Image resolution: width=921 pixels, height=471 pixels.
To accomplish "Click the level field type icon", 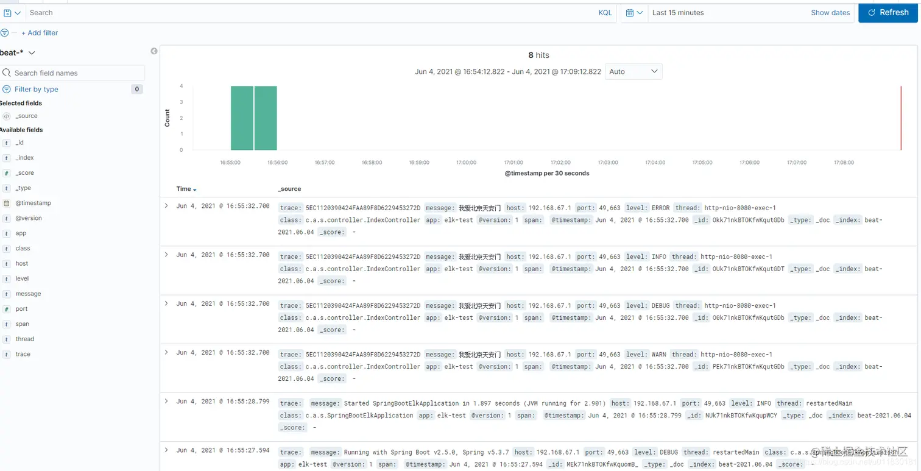I will click(x=7, y=278).
